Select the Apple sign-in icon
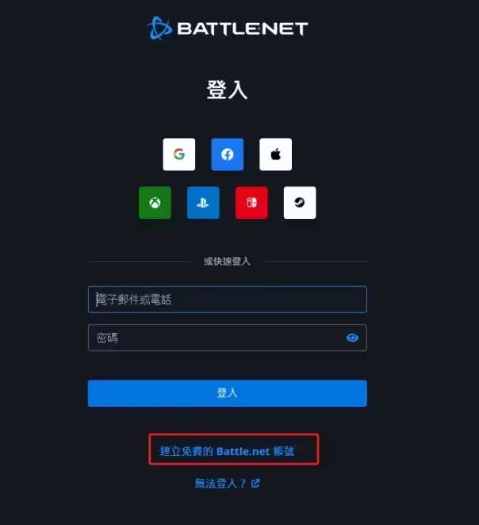 click(275, 155)
